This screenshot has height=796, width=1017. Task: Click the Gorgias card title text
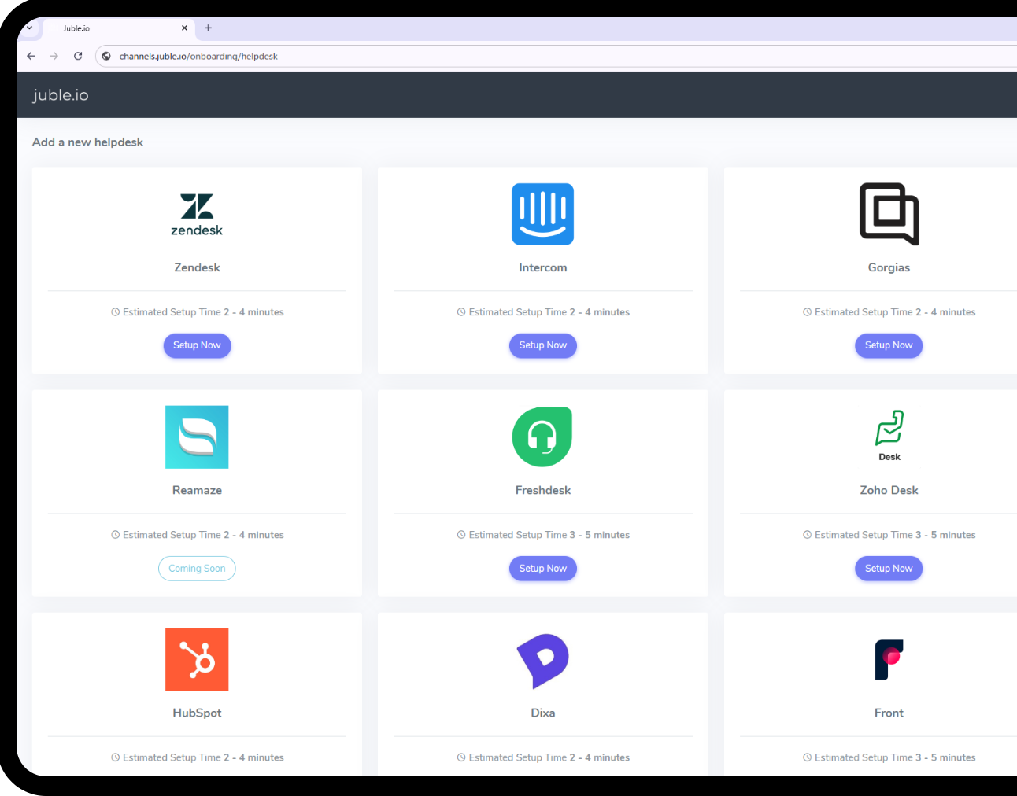coord(889,267)
